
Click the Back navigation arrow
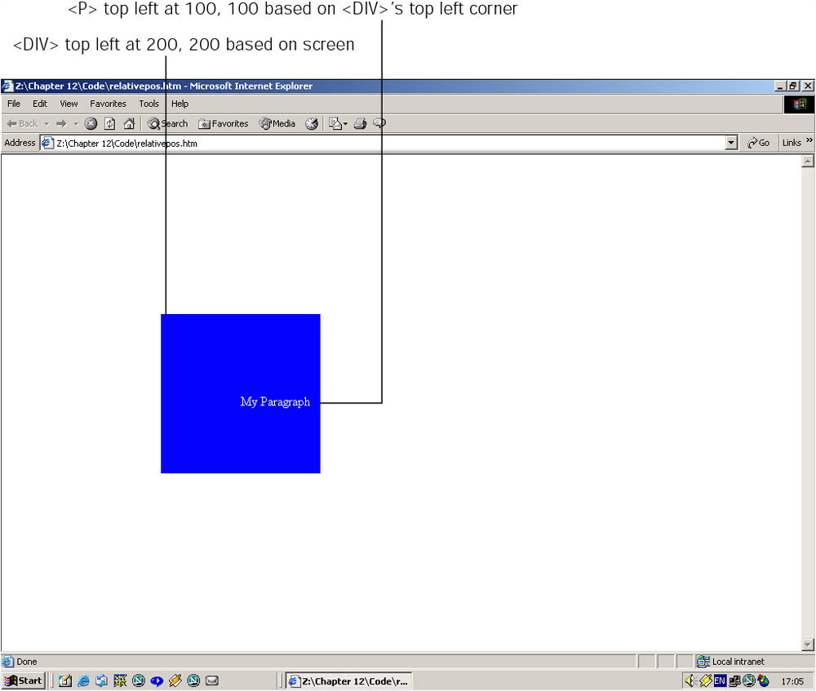click(x=22, y=124)
